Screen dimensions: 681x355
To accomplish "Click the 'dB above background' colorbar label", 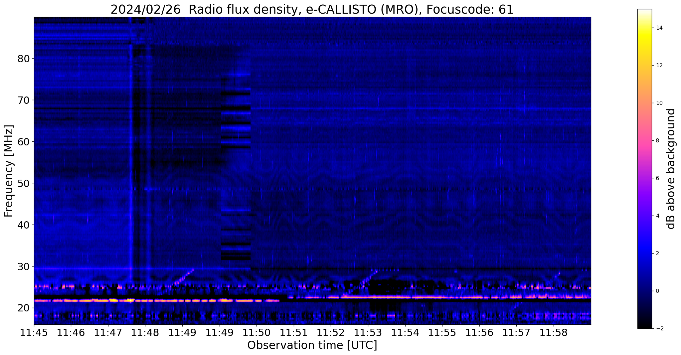I will (x=671, y=169).
